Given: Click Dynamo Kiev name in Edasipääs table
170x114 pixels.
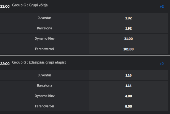Looking at the screenshot, I should tap(45, 96).
